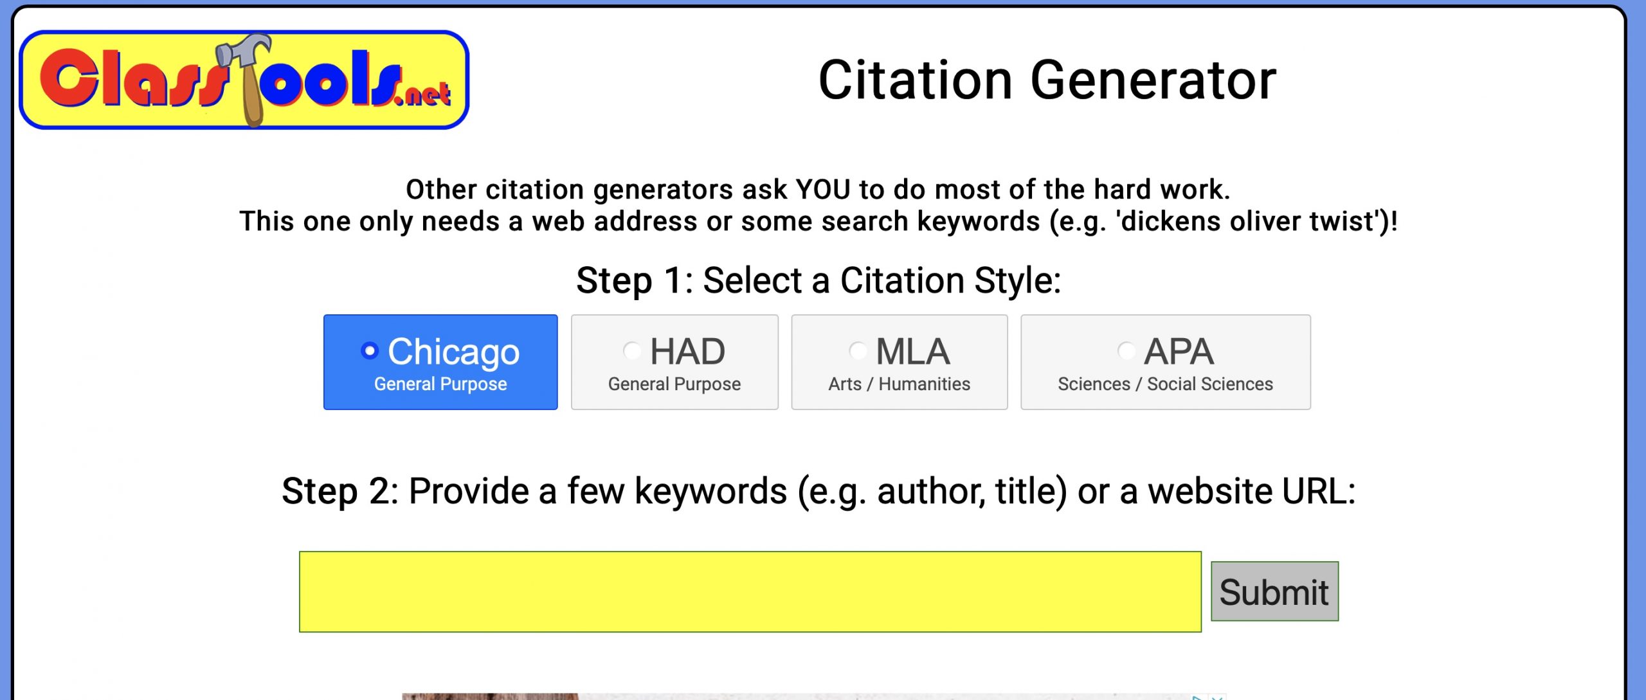This screenshot has width=1646, height=700.
Task: Select the Chicago radio button
Action: coord(369,350)
